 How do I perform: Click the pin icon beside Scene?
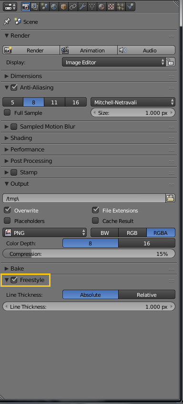7,22
